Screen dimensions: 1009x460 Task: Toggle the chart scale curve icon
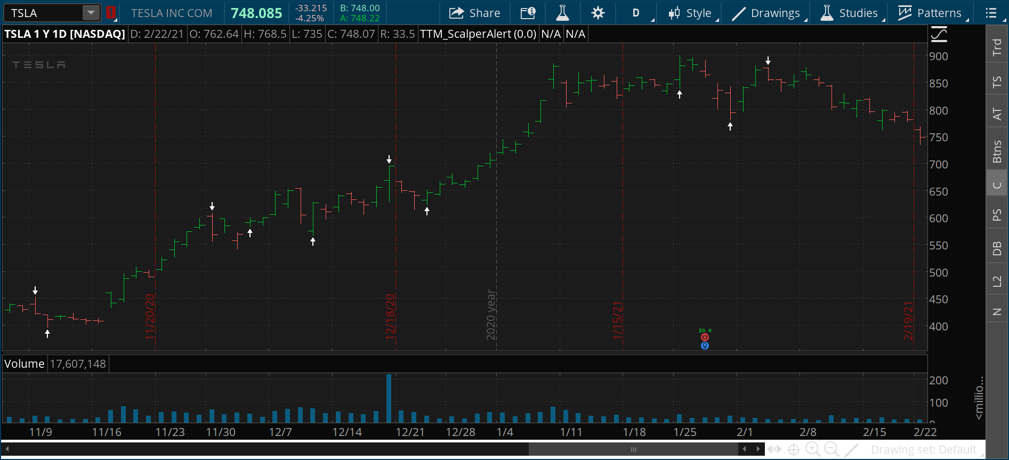939,35
